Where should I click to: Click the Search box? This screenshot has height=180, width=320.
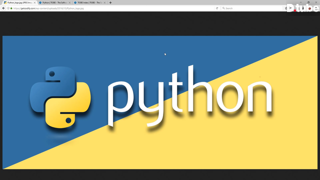click(252, 8)
